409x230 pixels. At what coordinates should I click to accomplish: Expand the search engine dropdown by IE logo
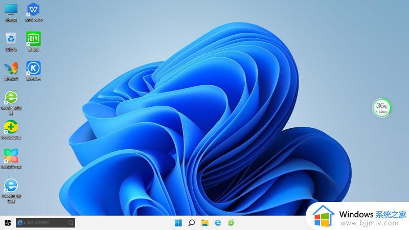click(x=25, y=223)
